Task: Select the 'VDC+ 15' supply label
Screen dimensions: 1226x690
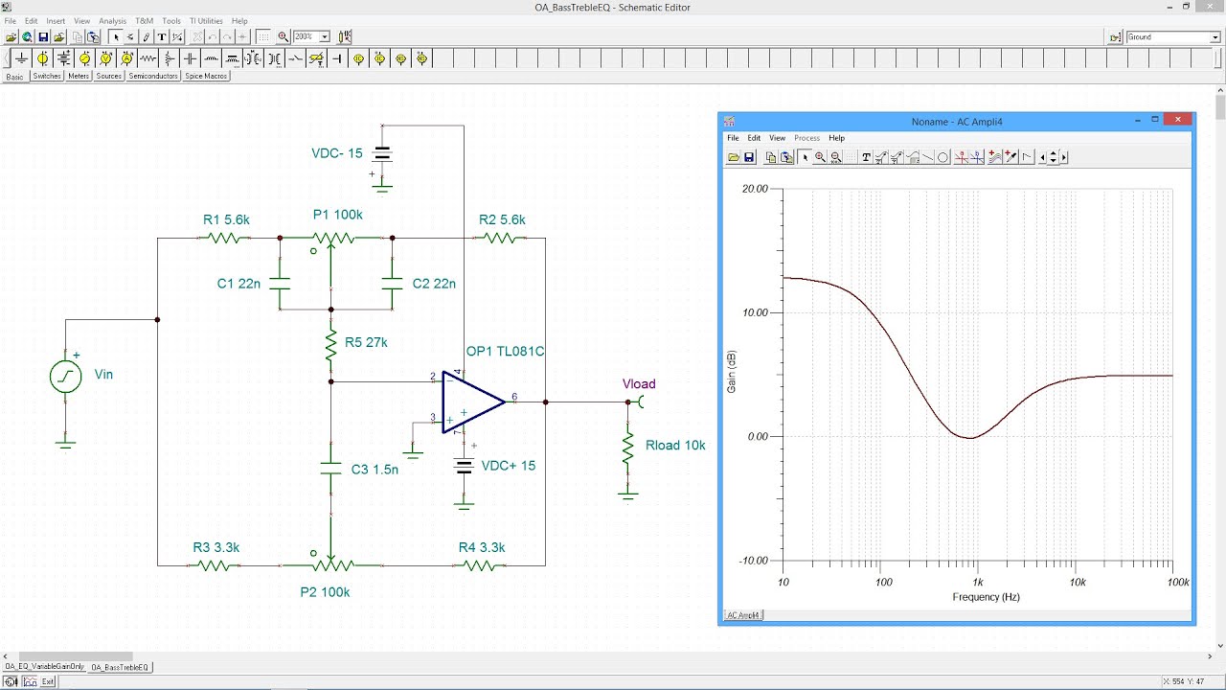Action: coord(508,466)
